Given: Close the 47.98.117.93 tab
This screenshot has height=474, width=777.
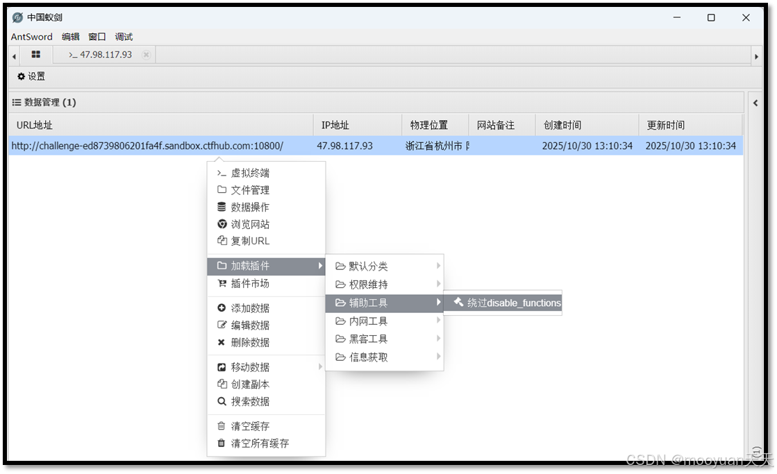Looking at the screenshot, I should [146, 55].
